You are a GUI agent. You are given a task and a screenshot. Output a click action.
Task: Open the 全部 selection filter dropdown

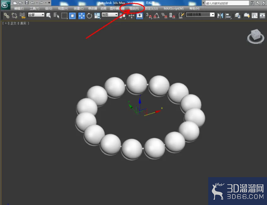click(36, 15)
